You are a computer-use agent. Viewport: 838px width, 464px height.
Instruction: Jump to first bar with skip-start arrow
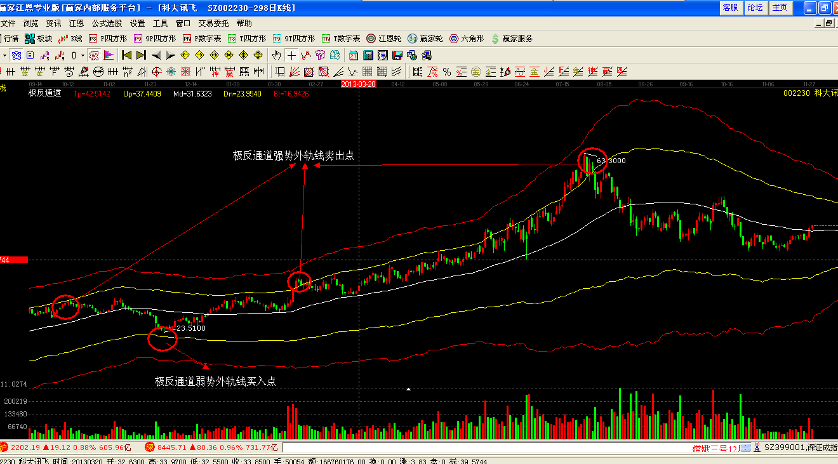pyautogui.click(x=127, y=55)
